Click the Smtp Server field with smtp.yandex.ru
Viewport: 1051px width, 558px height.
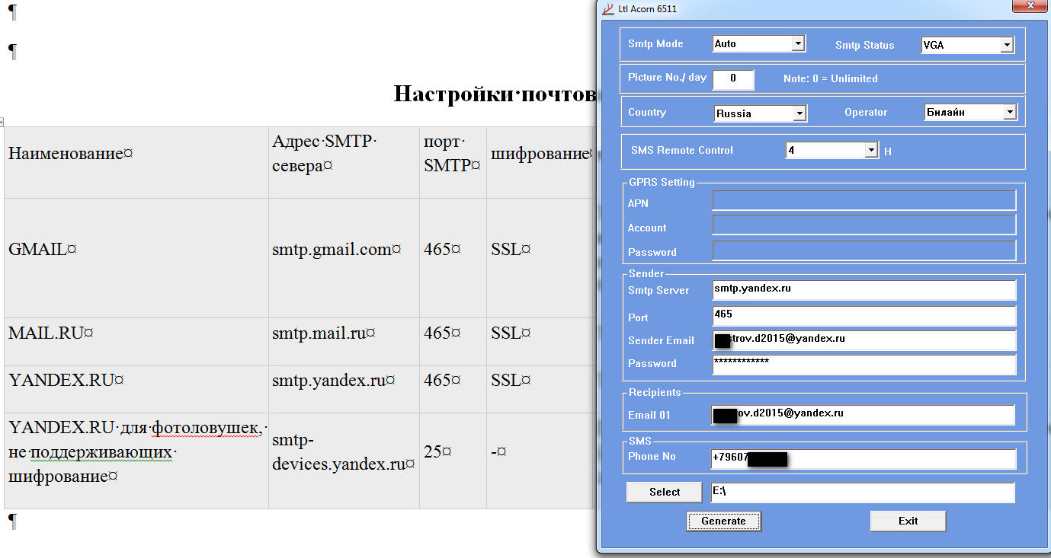(x=864, y=290)
